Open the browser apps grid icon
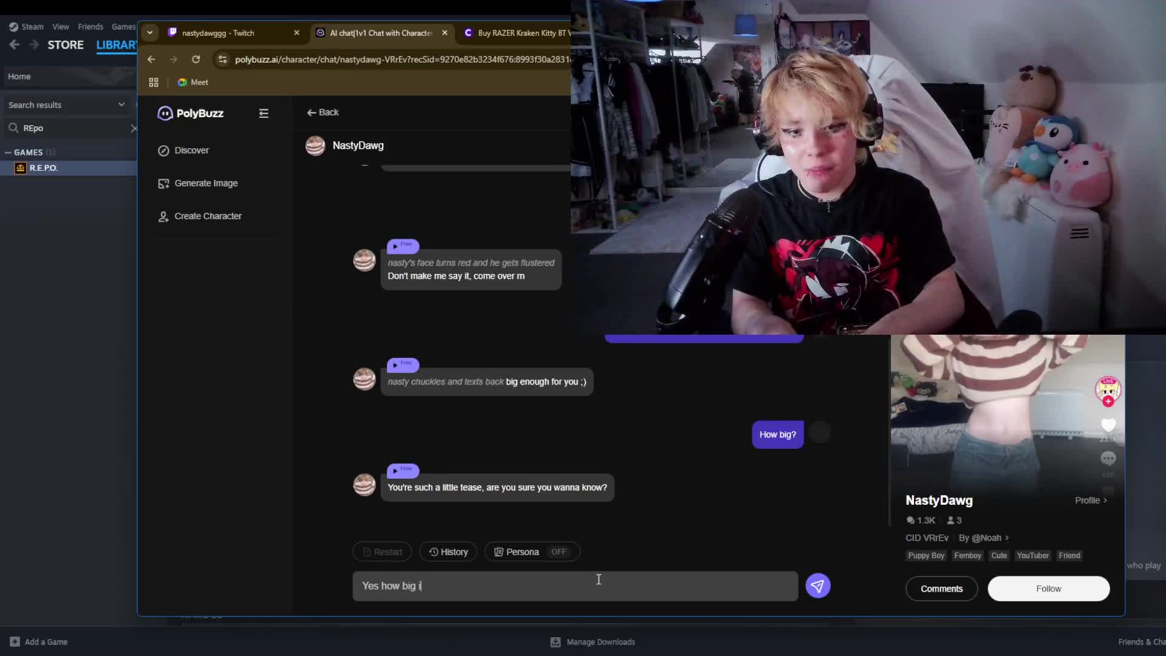The height and width of the screenshot is (656, 1166). click(154, 83)
